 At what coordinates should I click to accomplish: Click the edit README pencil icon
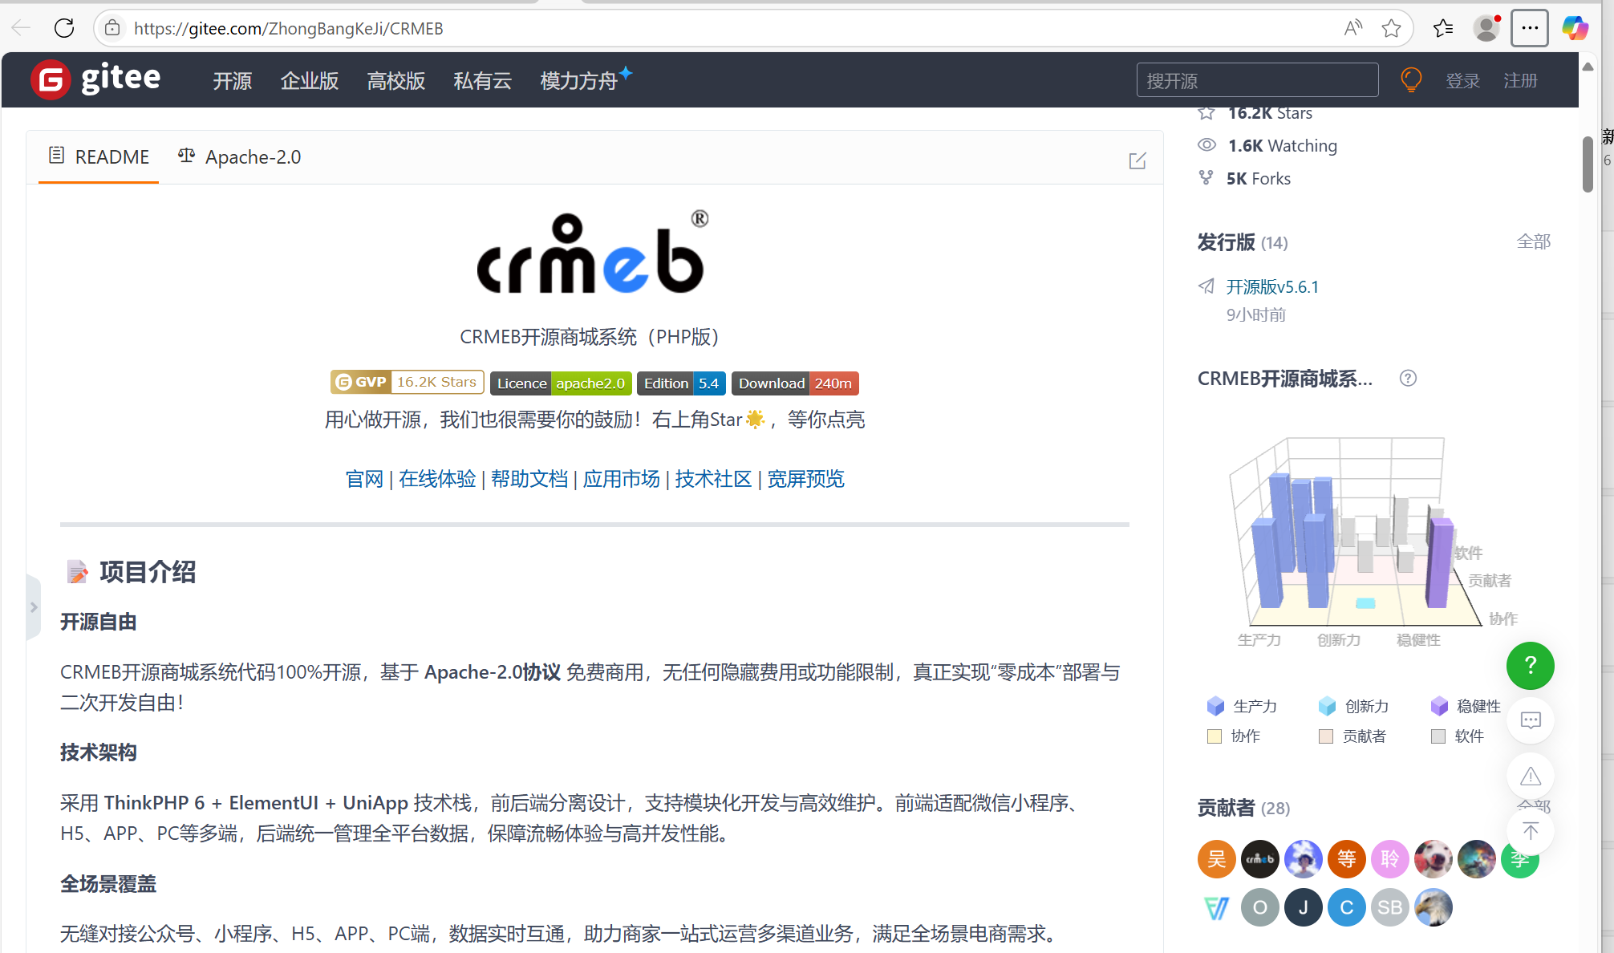[x=1137, y=160]
